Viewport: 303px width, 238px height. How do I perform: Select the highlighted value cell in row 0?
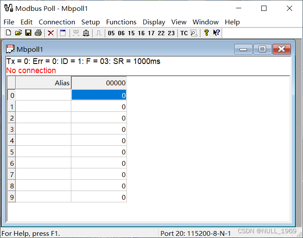pos(99,95)
